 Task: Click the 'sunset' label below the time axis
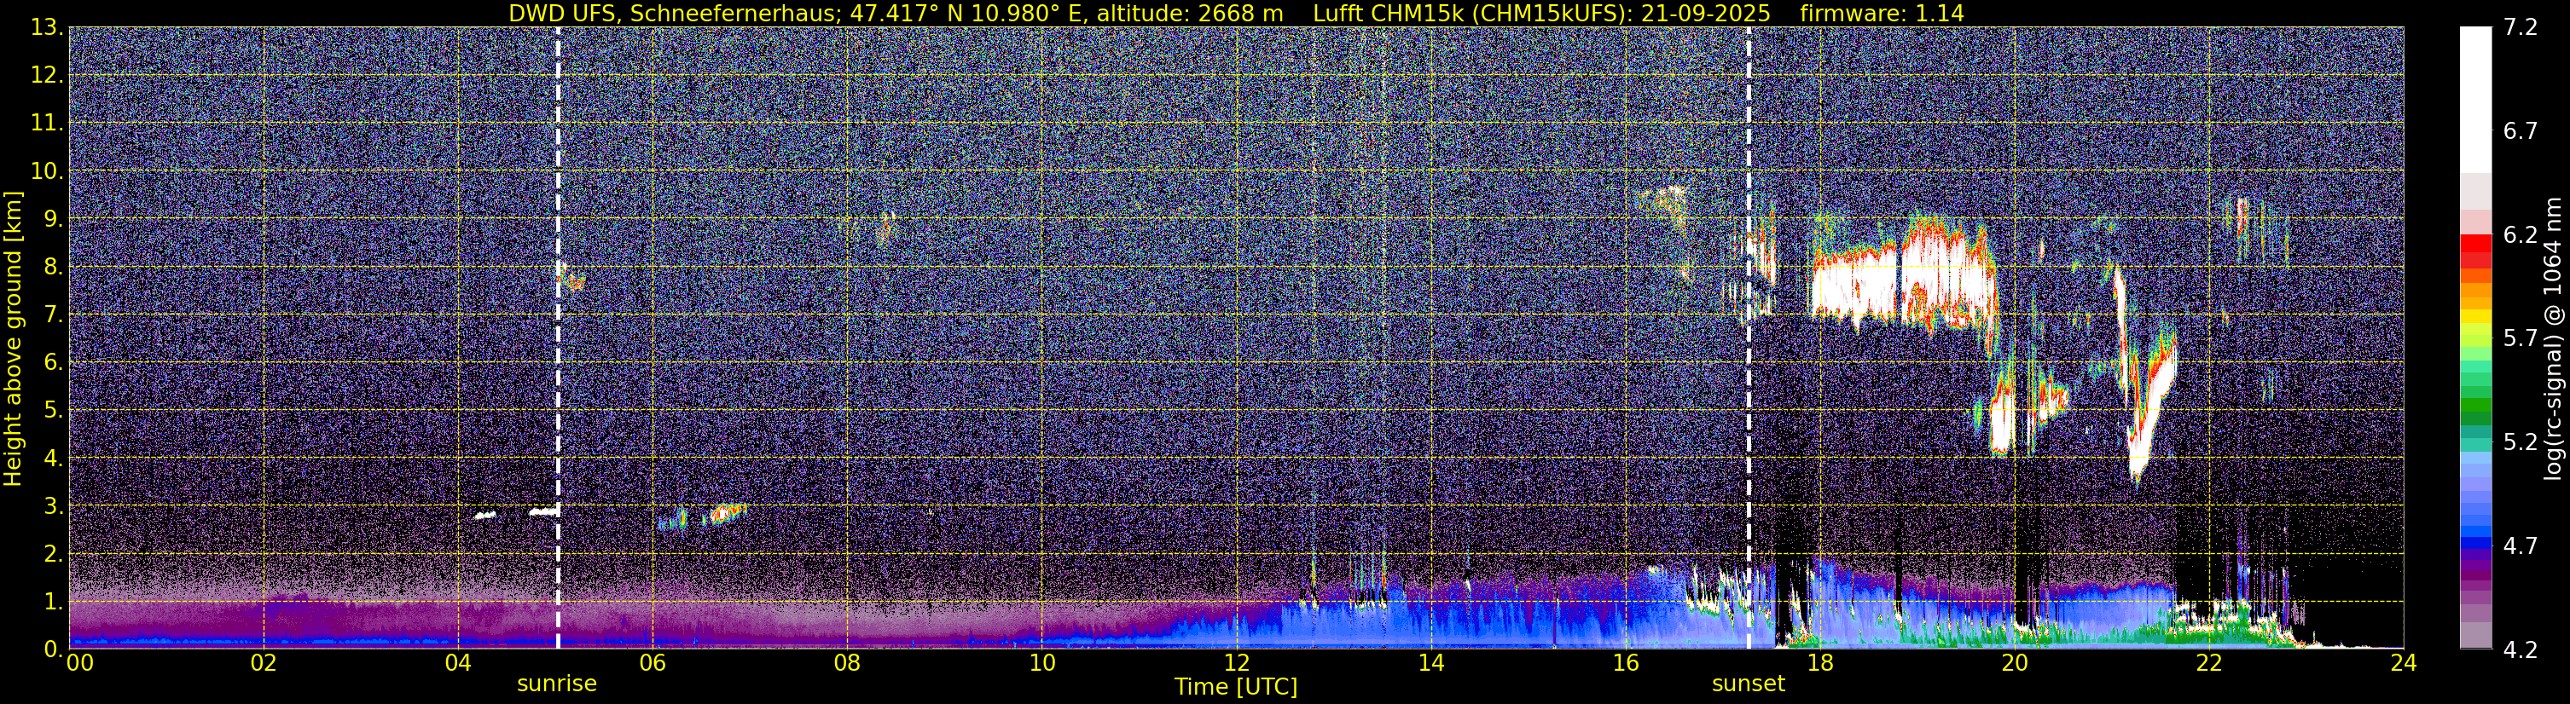[x=1748, y=684]
